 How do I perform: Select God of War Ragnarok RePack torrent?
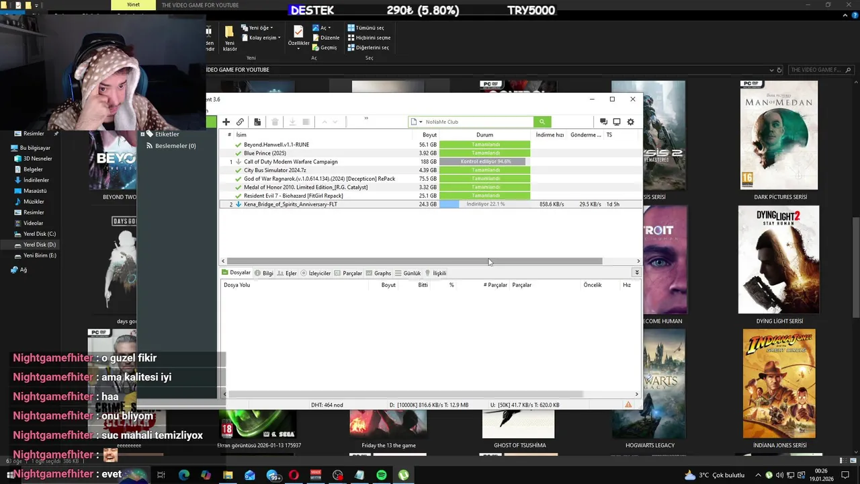pos(430,179)
